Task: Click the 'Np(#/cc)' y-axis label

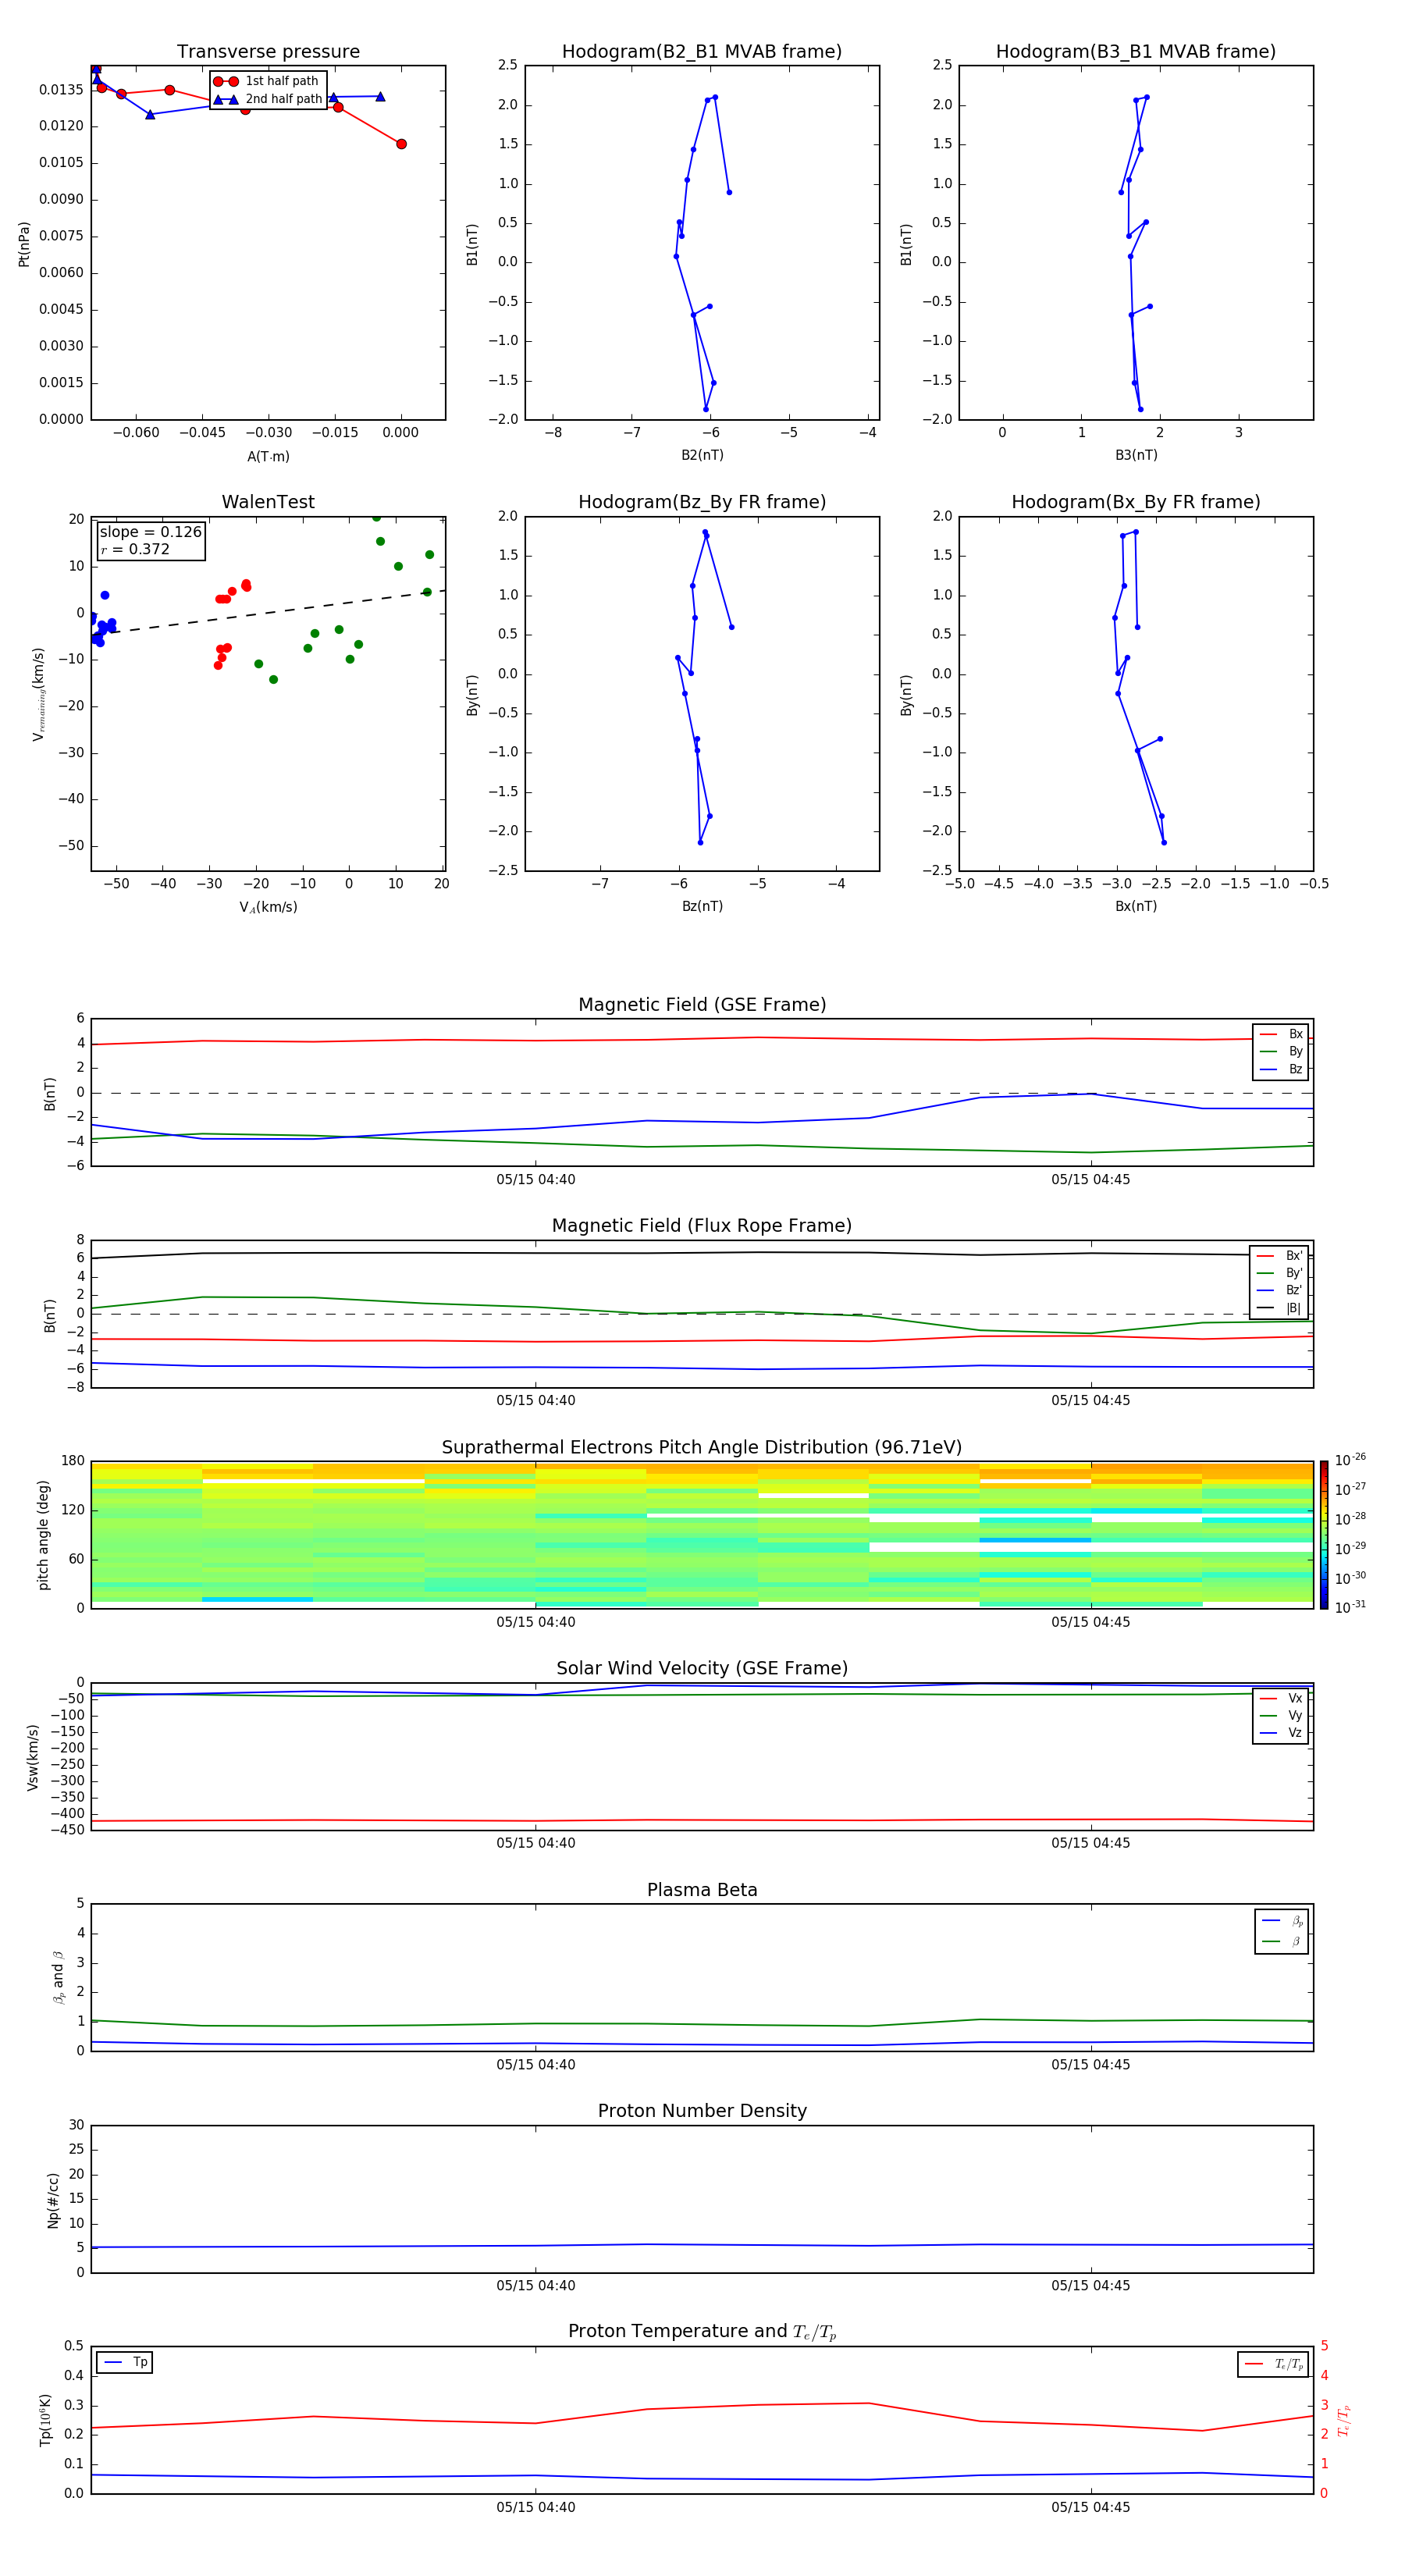Action: tap(53, 2200)
